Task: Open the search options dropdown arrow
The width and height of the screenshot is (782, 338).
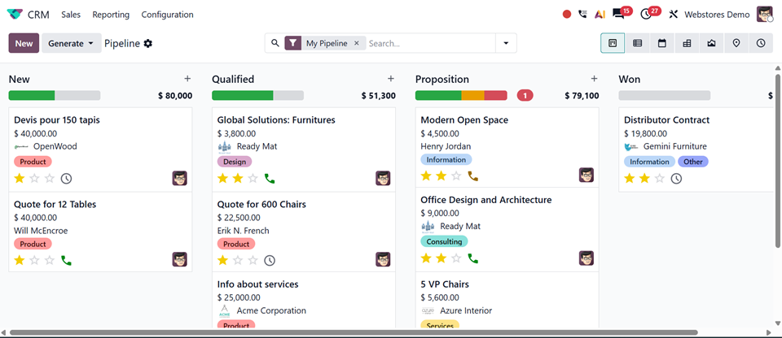Action: 506,43
